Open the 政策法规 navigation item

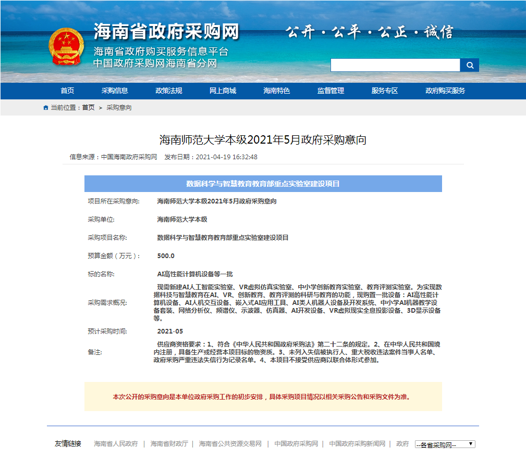(169, 91)
